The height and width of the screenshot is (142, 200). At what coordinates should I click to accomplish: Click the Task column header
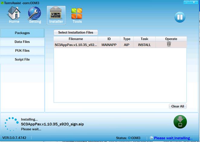tap(144, 39)
